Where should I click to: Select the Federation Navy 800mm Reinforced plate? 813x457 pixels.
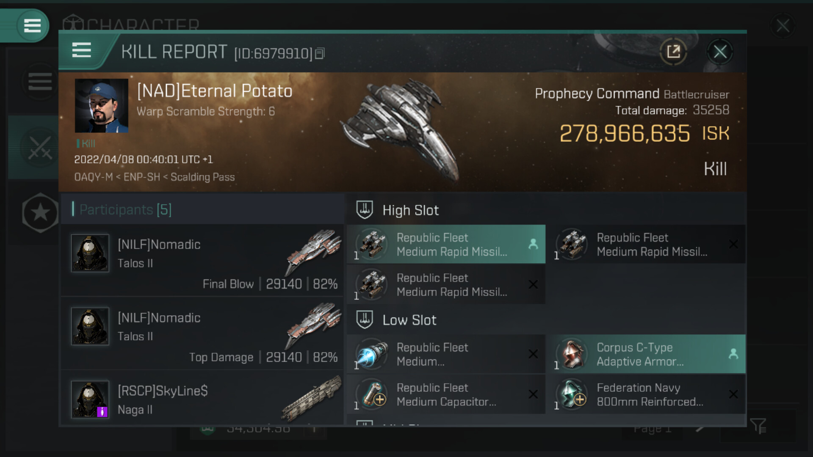[x=646, y=394]
